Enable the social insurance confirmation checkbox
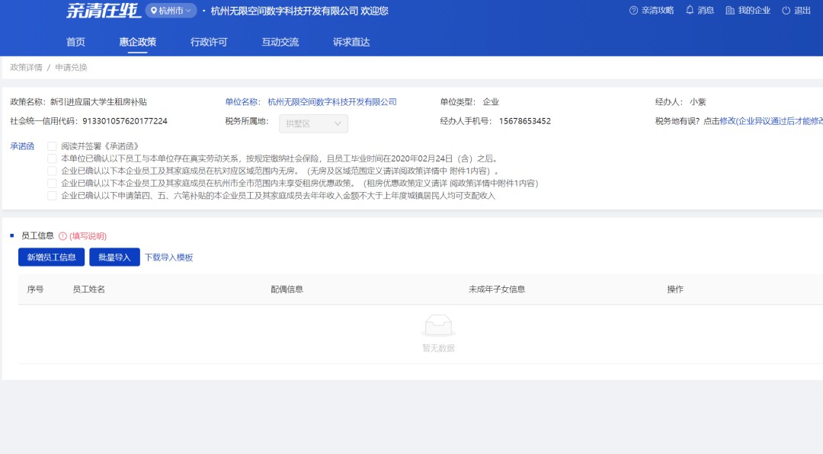This screenshot has width=823, height=454. coord(52,157)
